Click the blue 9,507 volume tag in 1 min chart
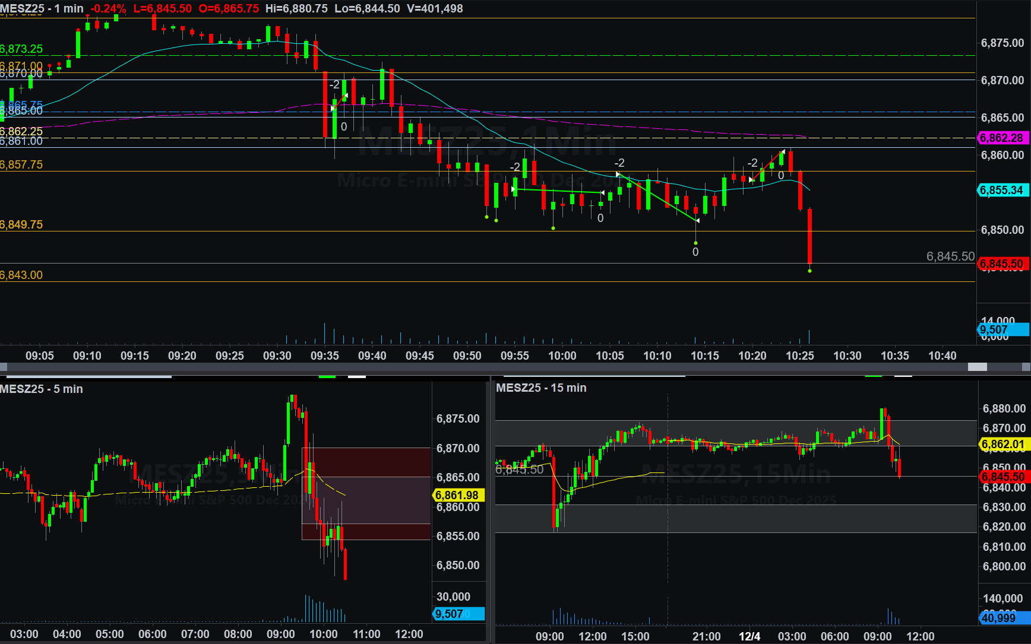Screen dimensions: 1031x644 pyautogui.click(x=1002, y=329)
